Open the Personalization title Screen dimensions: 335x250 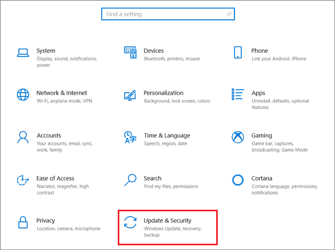[163, 93]
